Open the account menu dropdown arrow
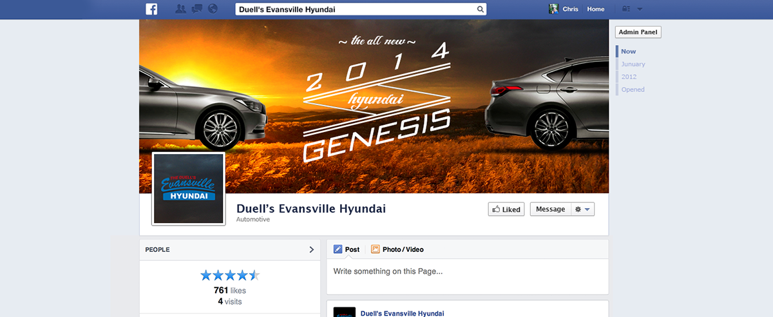The image size is (773, 317). point(640,9)
